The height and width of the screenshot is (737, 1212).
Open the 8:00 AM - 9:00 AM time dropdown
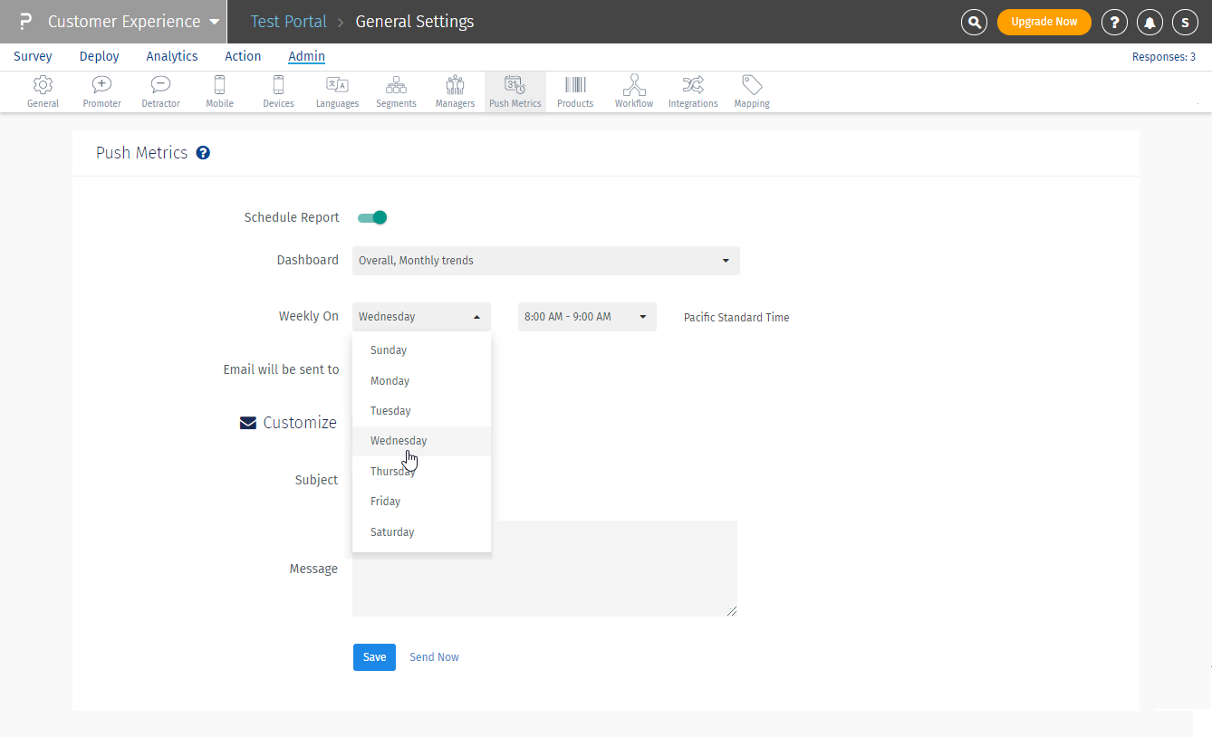pos(586,317)
